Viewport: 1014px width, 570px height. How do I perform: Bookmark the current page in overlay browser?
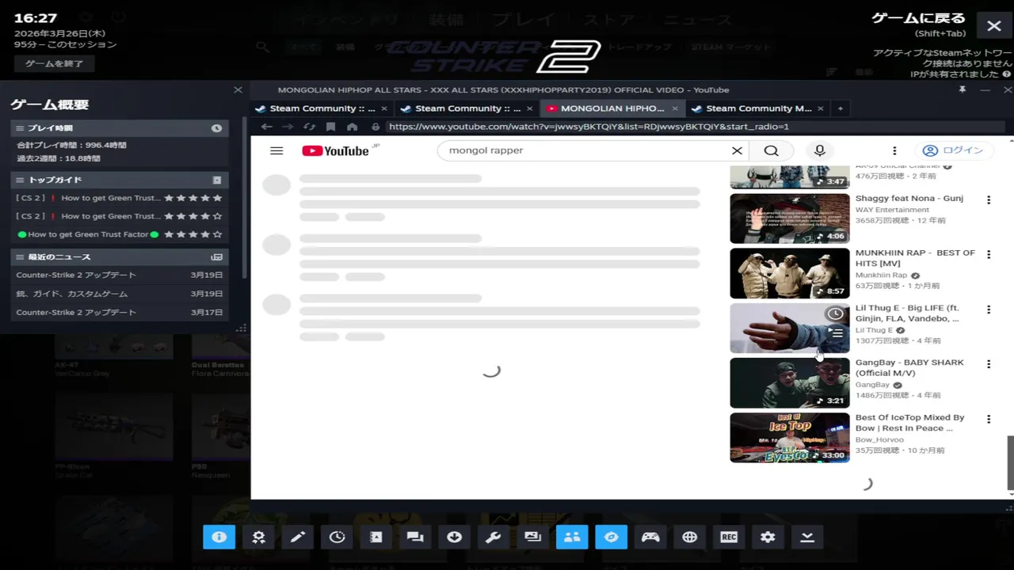click(331, 127)
